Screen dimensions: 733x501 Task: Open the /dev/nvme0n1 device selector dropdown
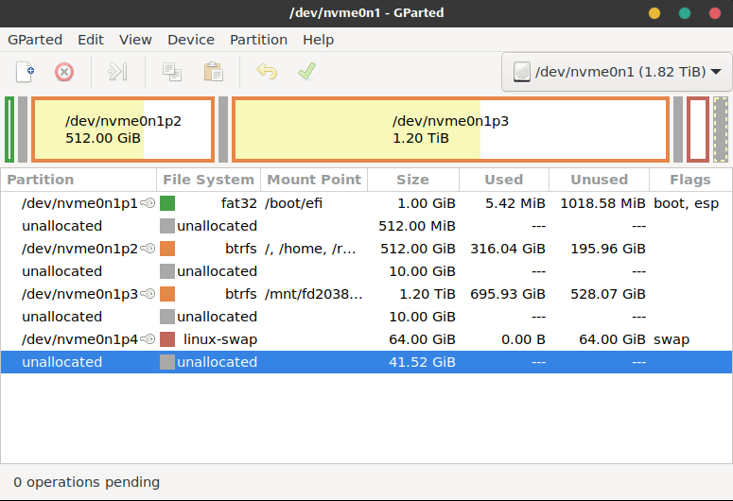pos(617,72)
